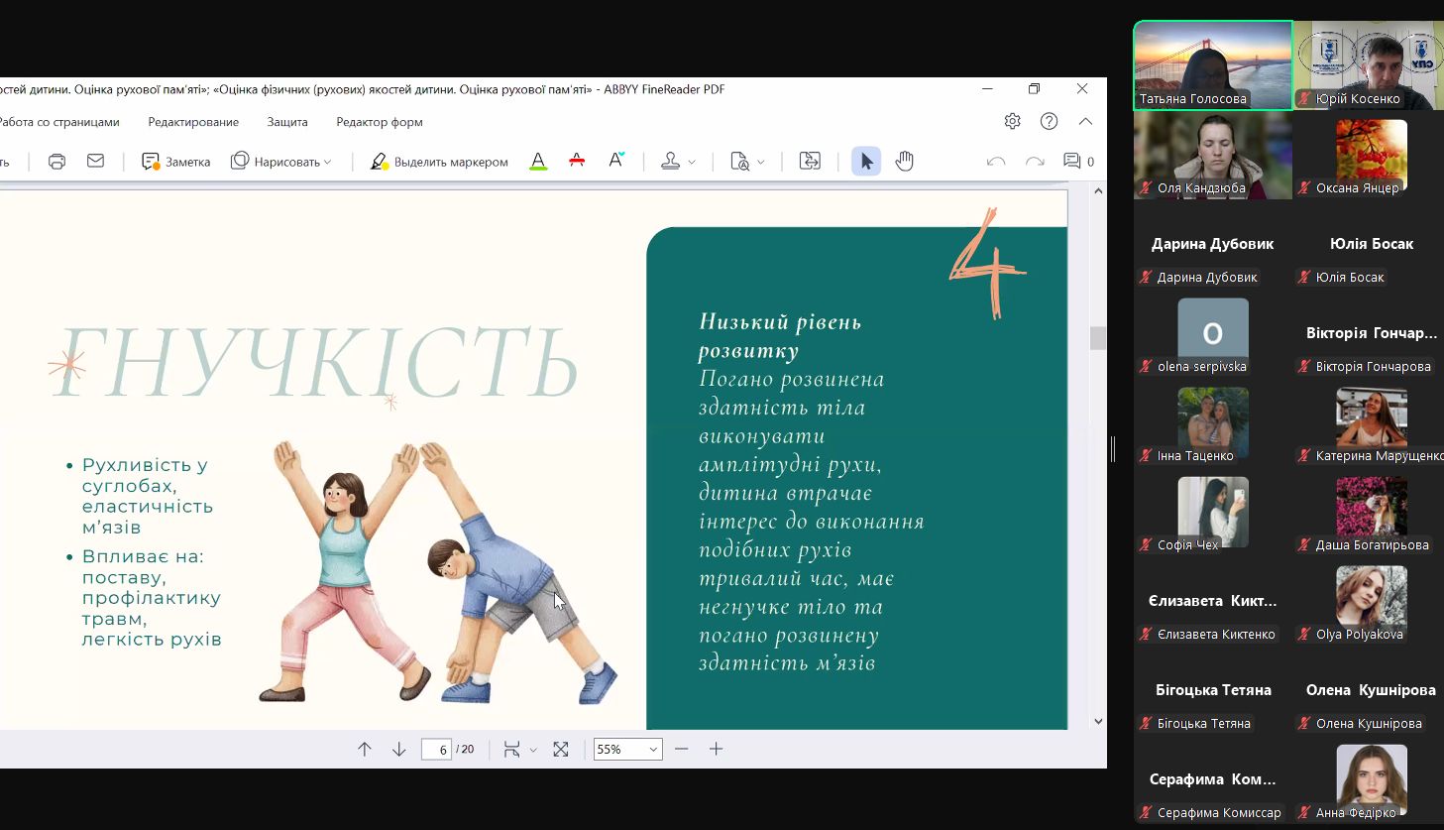
Task: Click the underline text markup icon
Action: [538, 161]
